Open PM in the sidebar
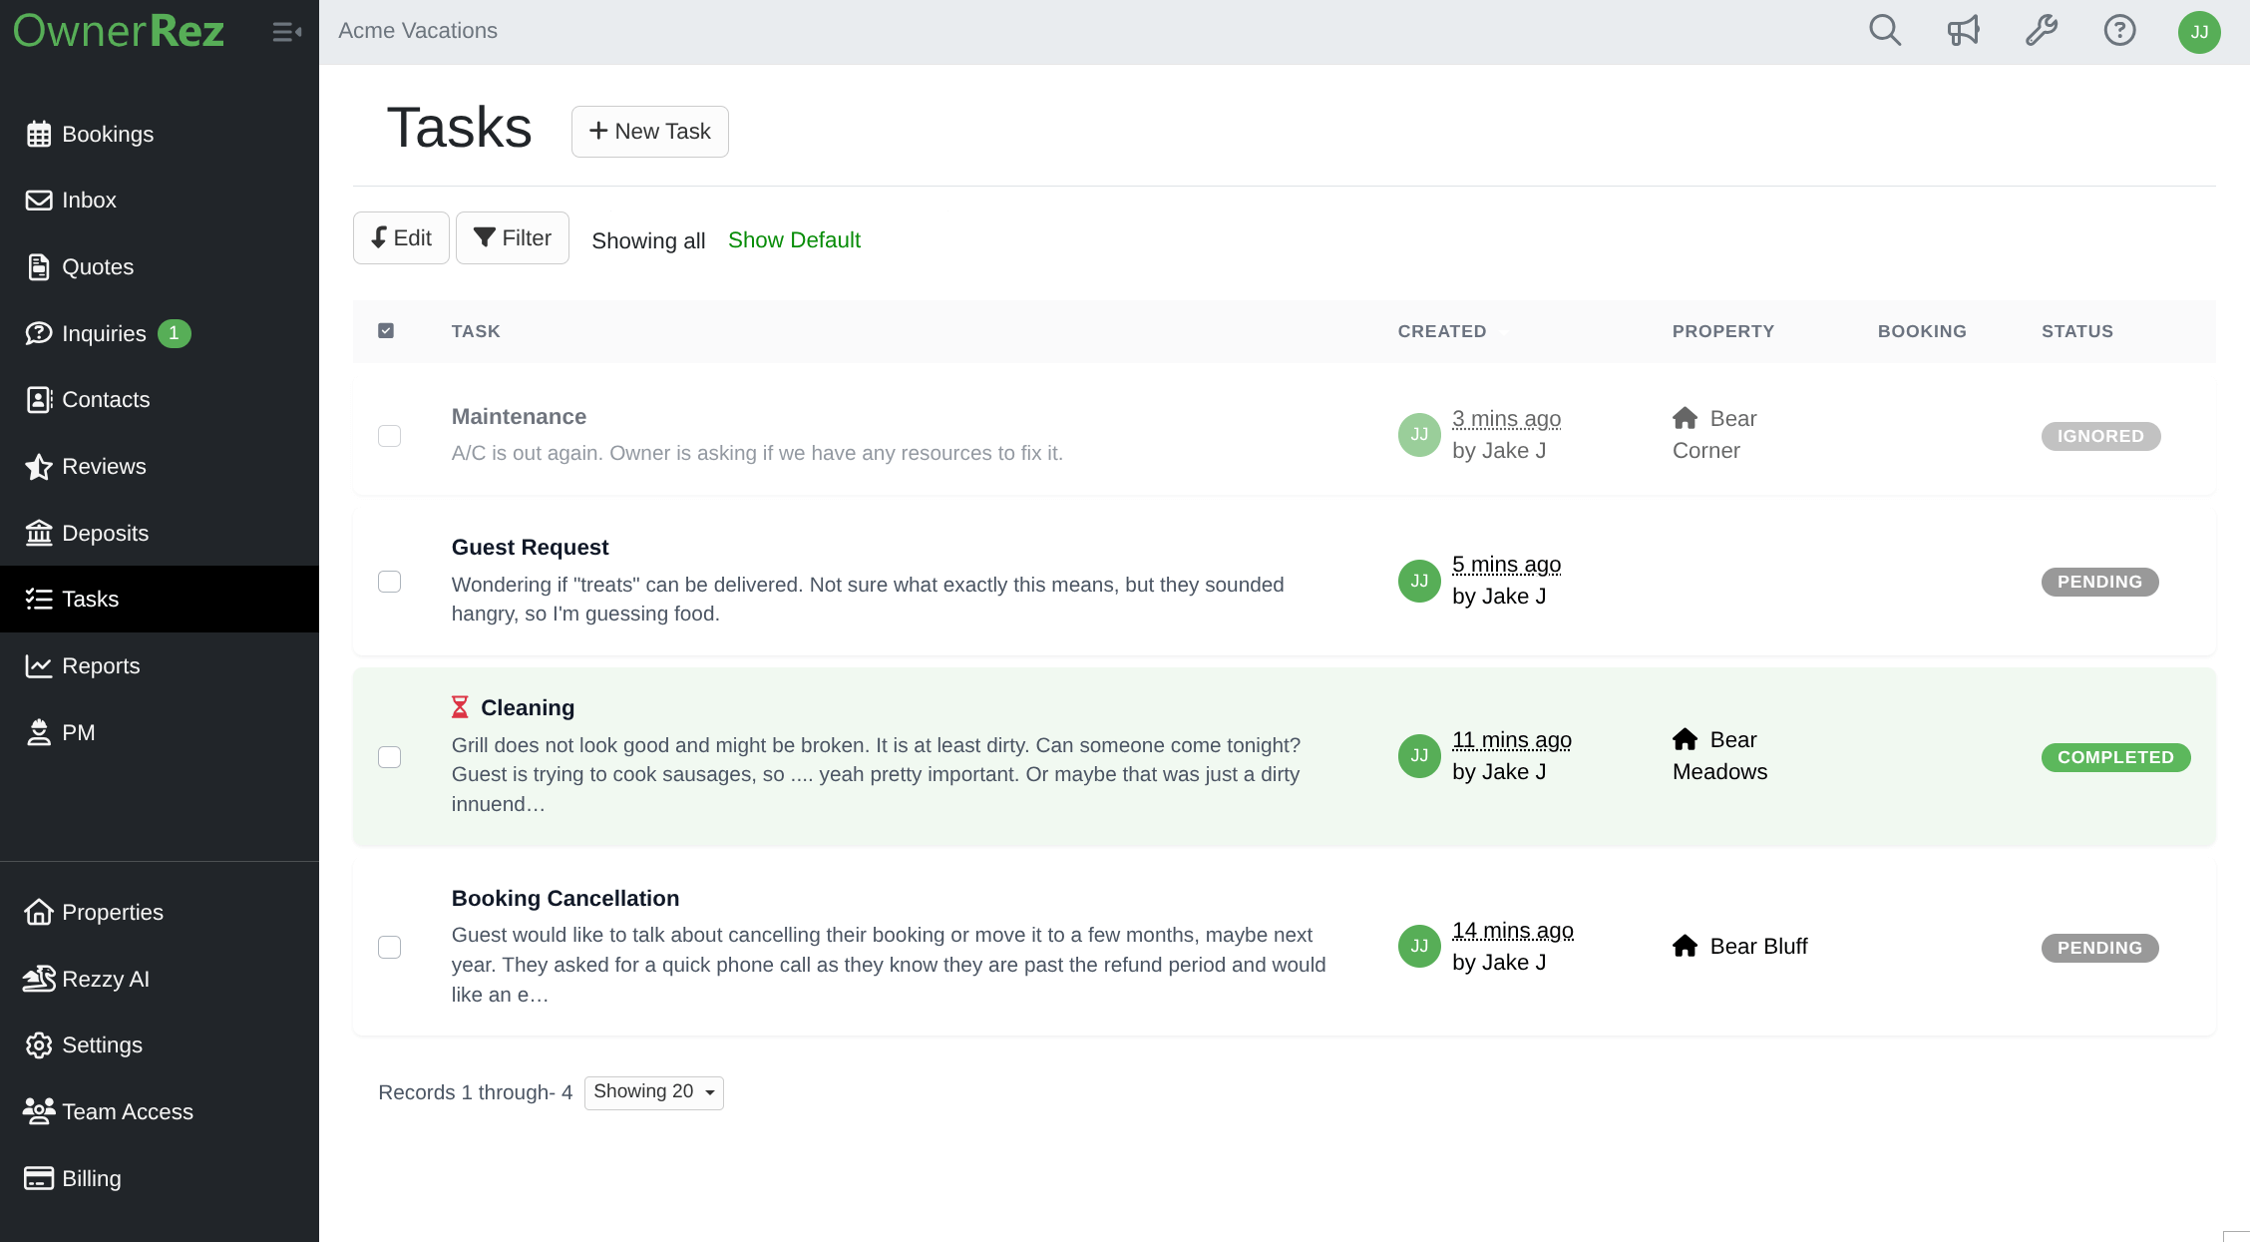The height and width of the screenshot is (1242, 2250). pyautogui.click(x=160, y=732)
